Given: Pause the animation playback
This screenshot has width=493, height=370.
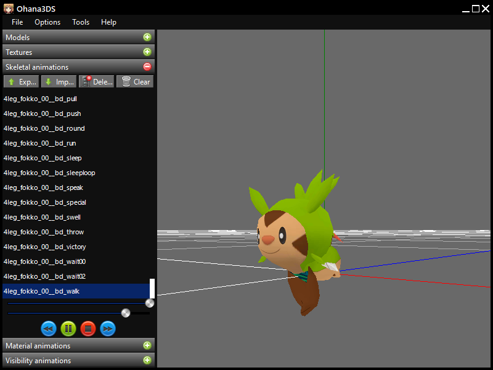Looking at the screenshot, I should point(68,329).
